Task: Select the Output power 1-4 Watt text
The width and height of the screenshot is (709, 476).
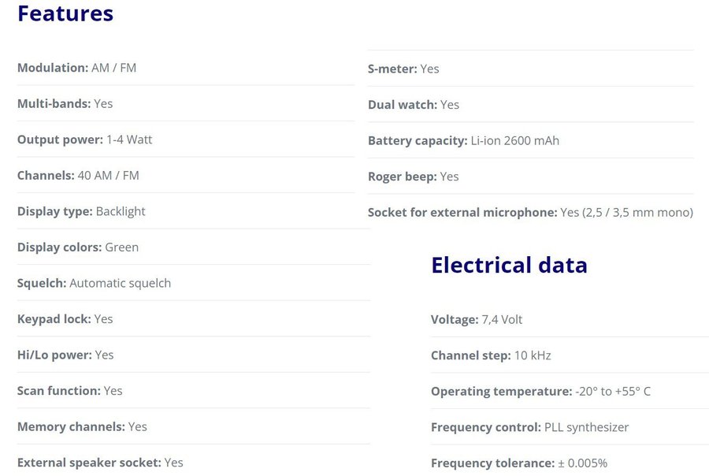Action: point(84,139)
